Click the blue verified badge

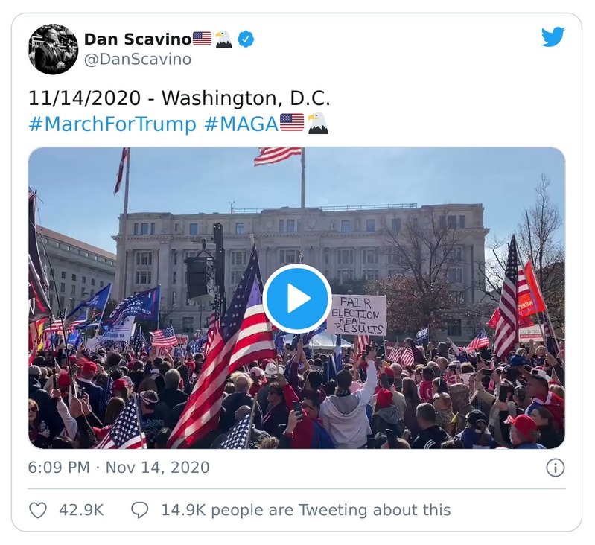click(x=246, y=39)
